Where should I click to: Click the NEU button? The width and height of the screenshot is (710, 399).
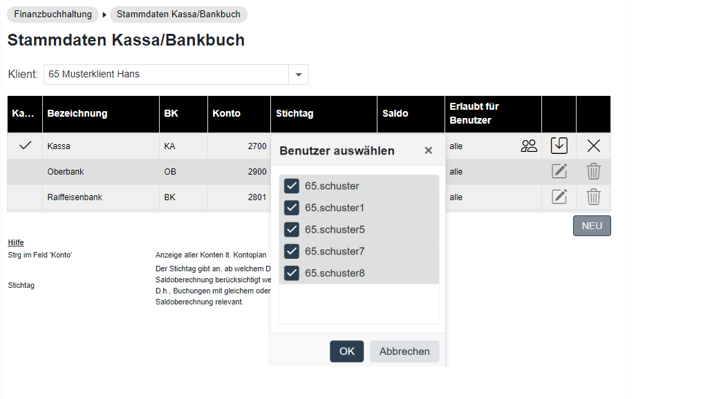click(x=592, y=226)
